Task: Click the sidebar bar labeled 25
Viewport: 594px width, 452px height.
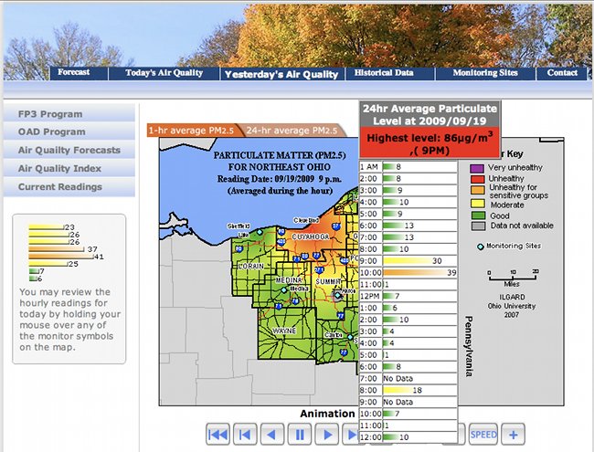Action: point(48,264)
